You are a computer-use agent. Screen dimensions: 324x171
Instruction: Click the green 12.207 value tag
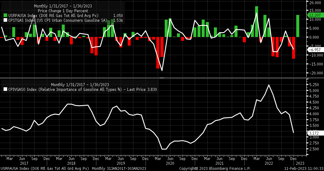(315, 15)
